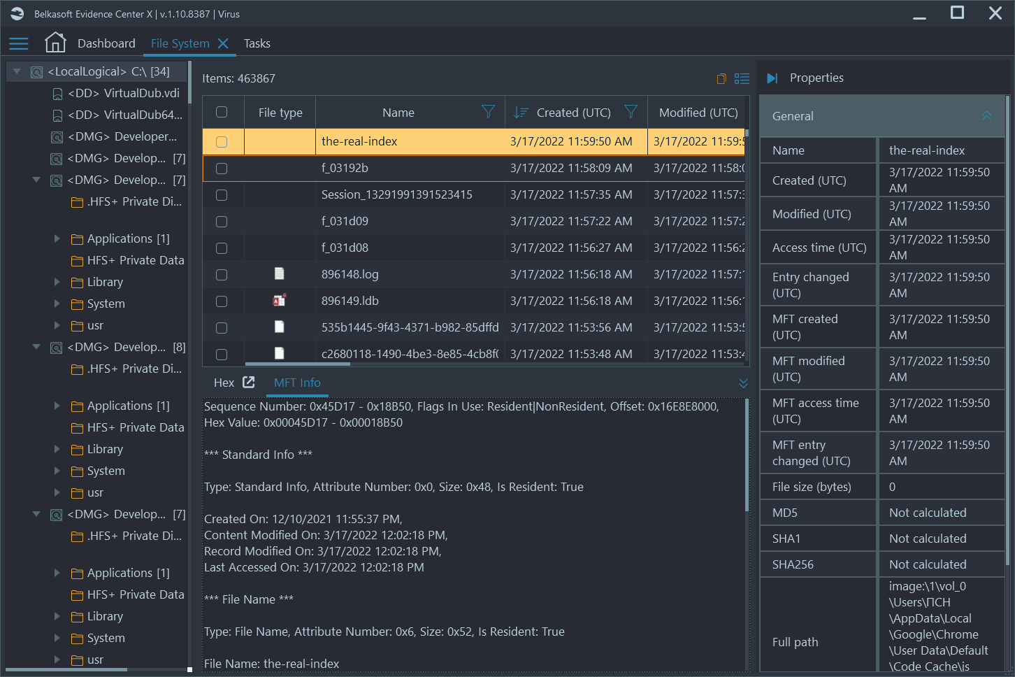Viewport: 1015px width, 677px height.
Task: Click the LocalLogical C:\ drive icon
Action: pyautogui.click(x=37, y=72)
